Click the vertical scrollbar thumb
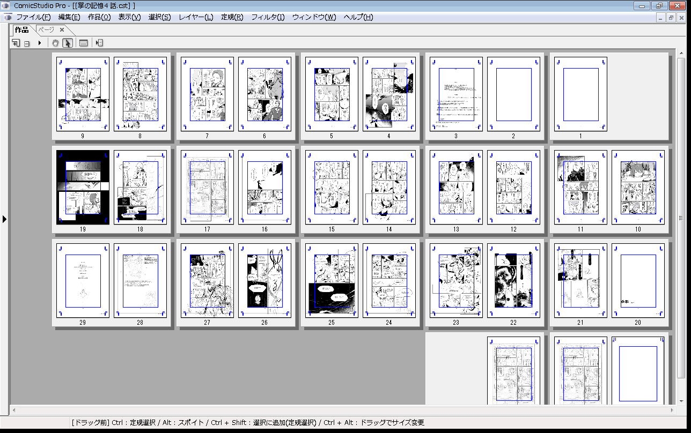Image resolution: width=691 pixels, height=433 pixels. (x=681, y=218)
